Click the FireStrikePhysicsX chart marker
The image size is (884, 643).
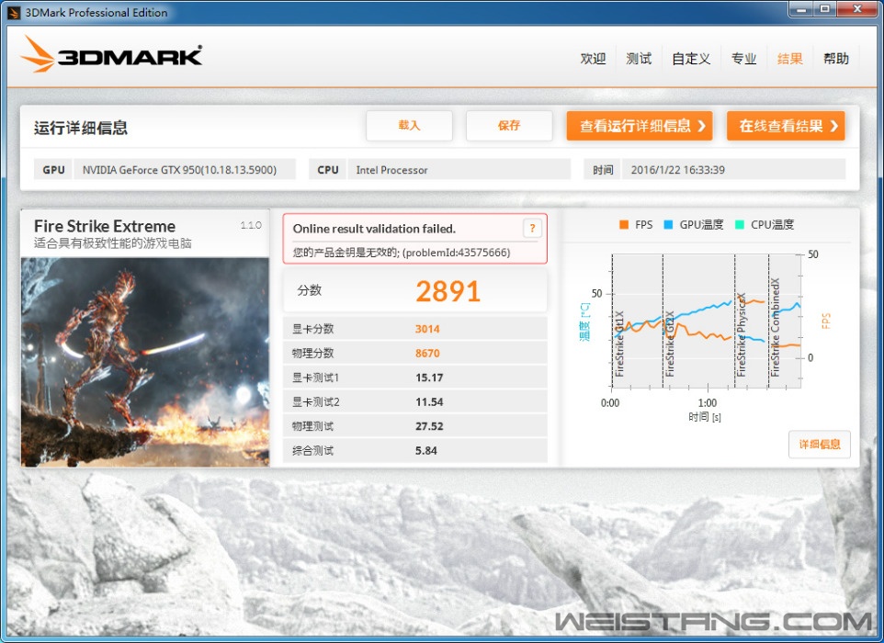[x=742, y=334]
